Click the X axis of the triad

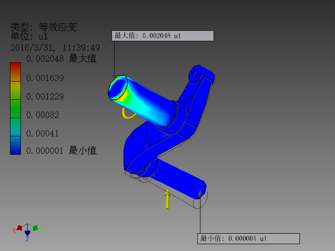18,229
